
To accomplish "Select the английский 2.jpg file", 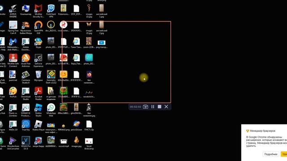I will [102, 27].
